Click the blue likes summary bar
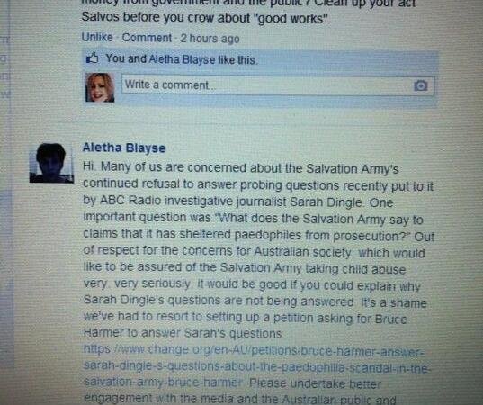Image resolution: width=483 pixels, height=405 pixels. pos(260,59)
